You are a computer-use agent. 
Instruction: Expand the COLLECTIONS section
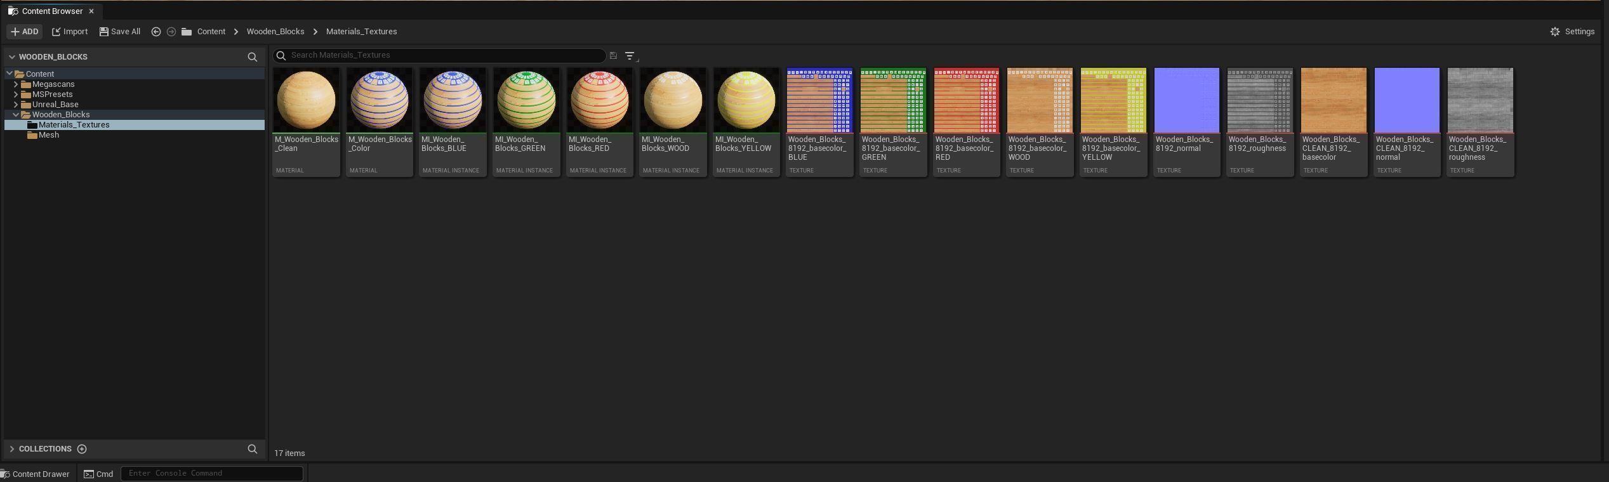click(11, 449)
